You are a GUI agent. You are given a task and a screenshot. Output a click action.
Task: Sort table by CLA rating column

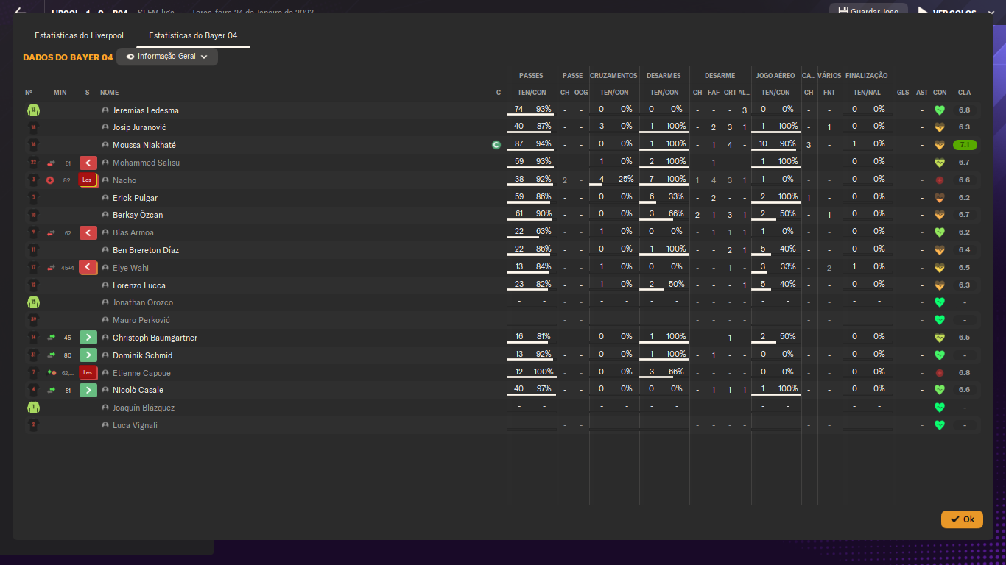pos(964,93)
